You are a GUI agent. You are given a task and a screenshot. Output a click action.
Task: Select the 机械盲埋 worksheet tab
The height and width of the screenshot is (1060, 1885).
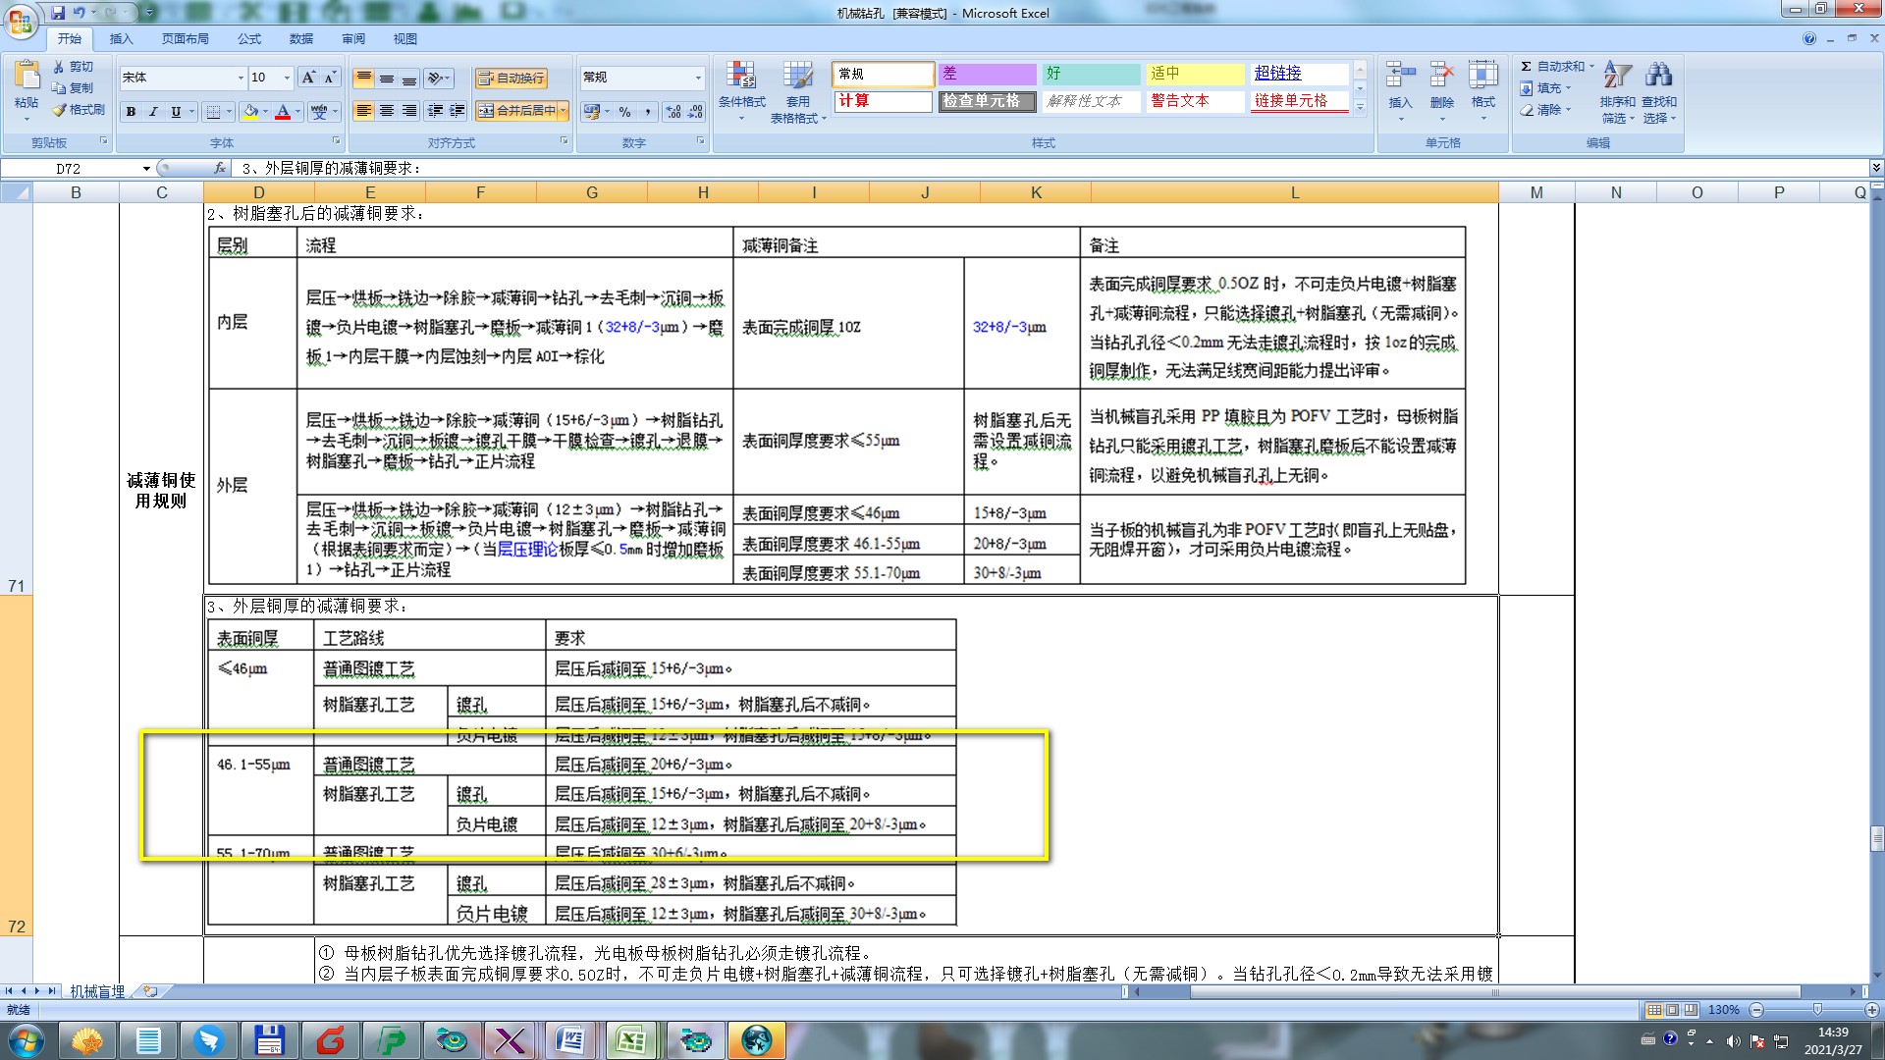[97, 991]
